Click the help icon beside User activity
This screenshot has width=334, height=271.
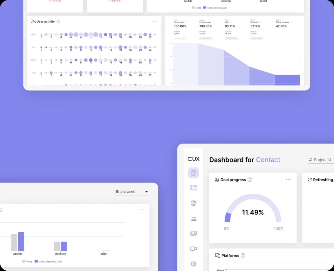pyautogui.click(x=58, y=21)
